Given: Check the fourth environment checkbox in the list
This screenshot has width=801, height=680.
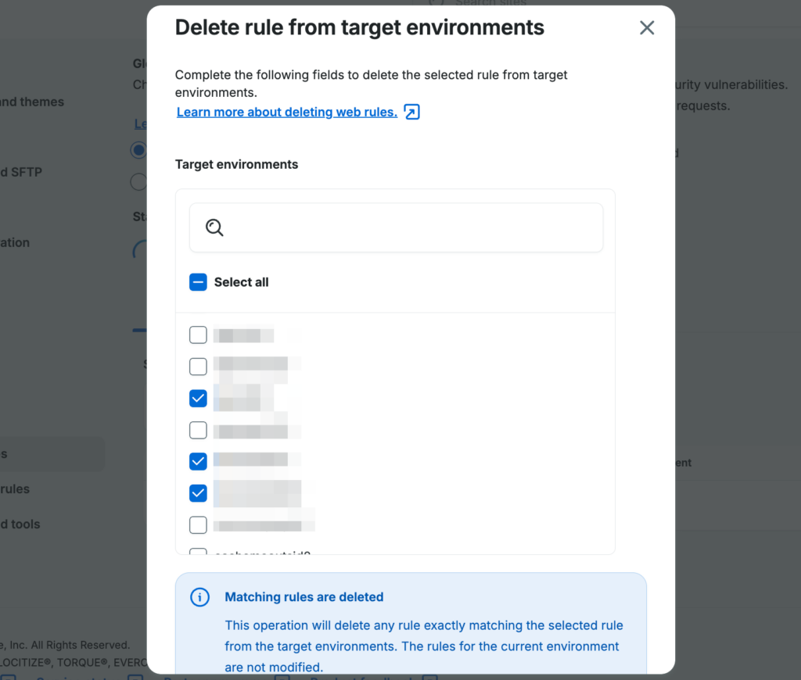Looking at the screenshot, I should click(x=198, y=430).
